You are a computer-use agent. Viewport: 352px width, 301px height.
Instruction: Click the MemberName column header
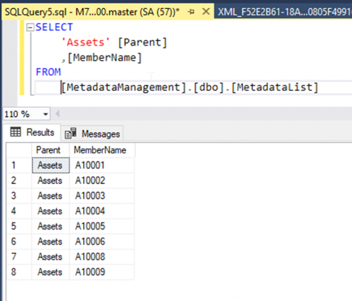100,150
